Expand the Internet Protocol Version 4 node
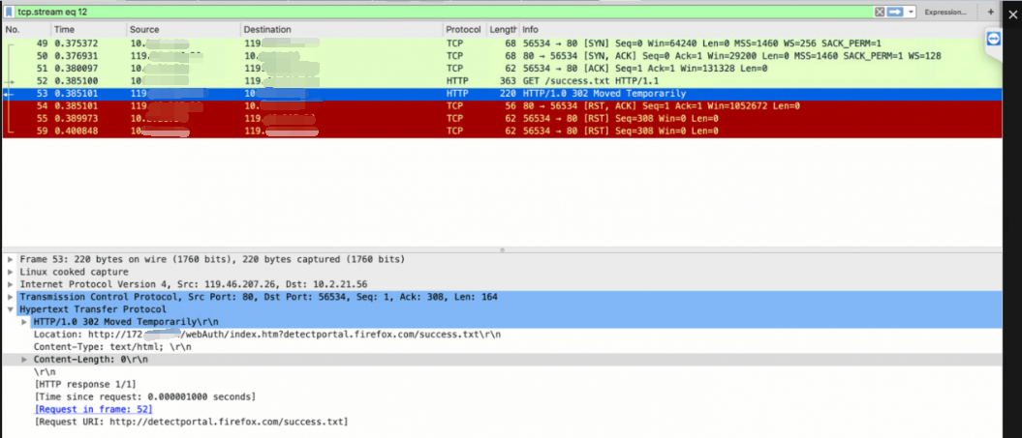1022x438 pixels. tap(10, 284)
